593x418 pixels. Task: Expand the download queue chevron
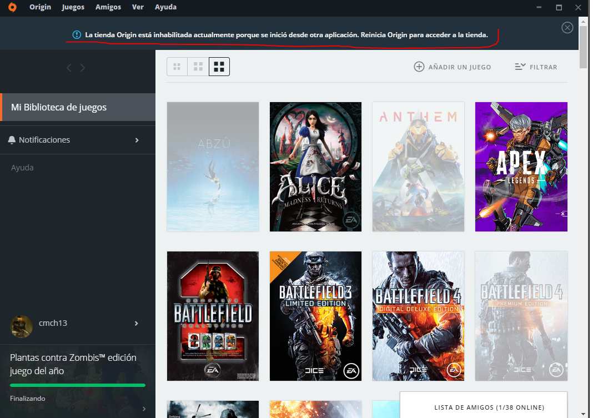pos(144,409)
